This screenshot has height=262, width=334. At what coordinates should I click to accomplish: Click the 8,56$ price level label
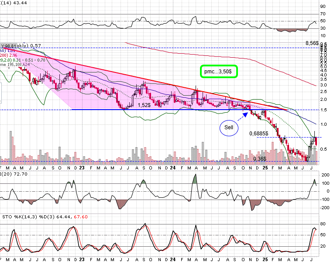(x=312, y=43)
